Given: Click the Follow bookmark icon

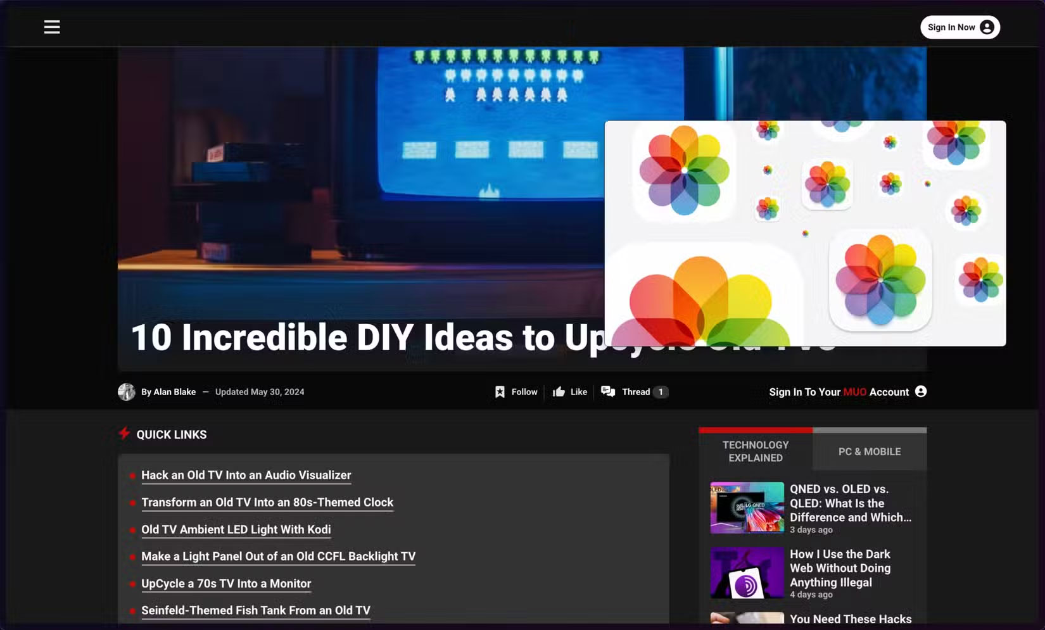Looking at the screenshot, I should pos(500,391).
